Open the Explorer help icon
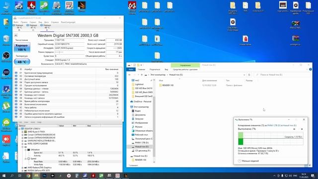318x179 pixels. pyautogui.click(x=310, y=70)
